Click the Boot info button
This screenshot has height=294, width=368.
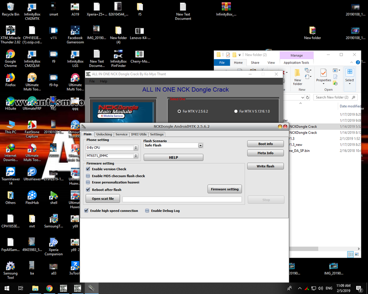(265, 144)
